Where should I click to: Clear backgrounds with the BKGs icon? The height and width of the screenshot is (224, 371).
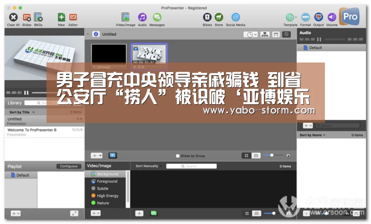point(38,17)
